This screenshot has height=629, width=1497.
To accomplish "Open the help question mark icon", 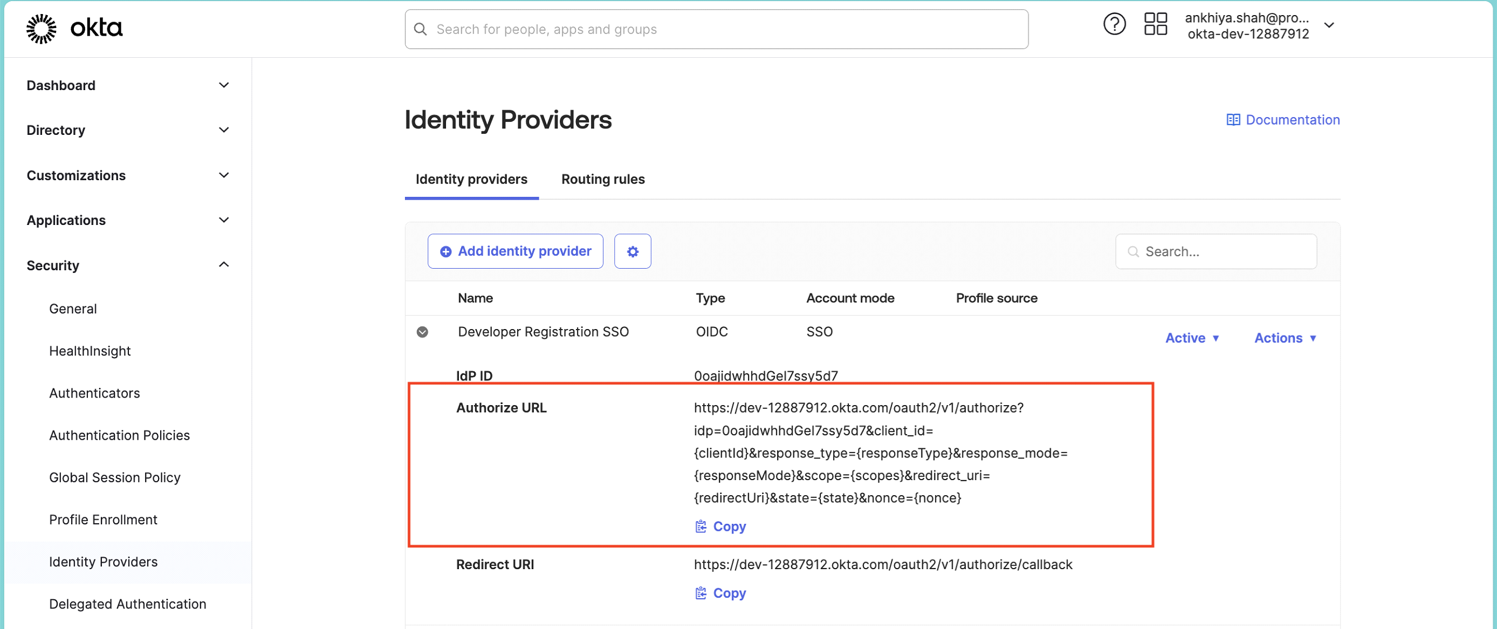I will 1114,24.
